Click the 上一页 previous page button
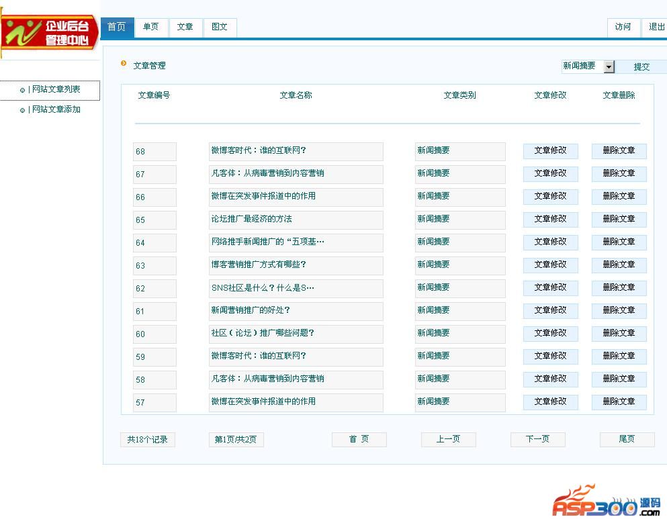667x519 pixels. coord(448,440)
